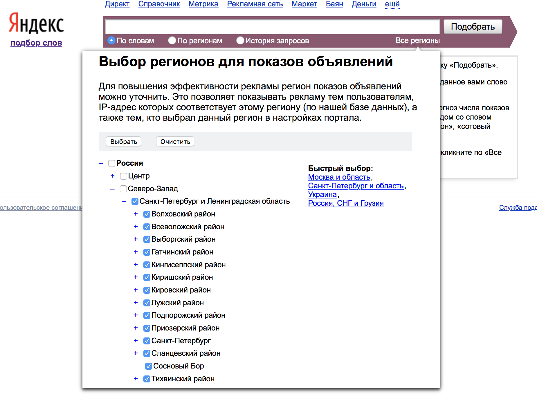The height and width of the screenshot is (401, 537).
Task: Open the Деньги menu link
Action: (x=364, y=4)
